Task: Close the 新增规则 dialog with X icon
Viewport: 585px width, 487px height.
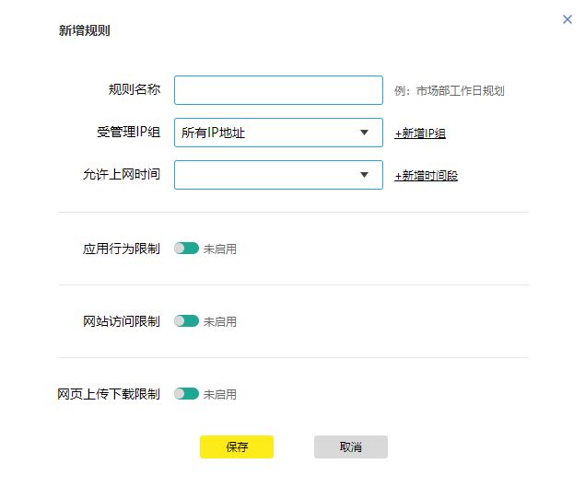Action: click(567, 19)
